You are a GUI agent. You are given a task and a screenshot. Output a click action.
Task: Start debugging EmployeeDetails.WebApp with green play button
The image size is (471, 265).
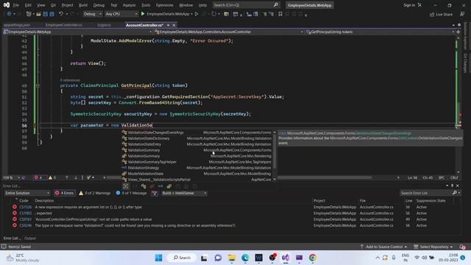point(143,14)
